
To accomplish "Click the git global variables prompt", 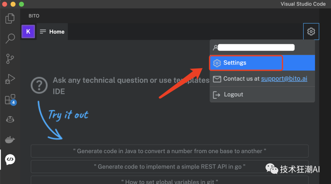I will coord(169,180).
